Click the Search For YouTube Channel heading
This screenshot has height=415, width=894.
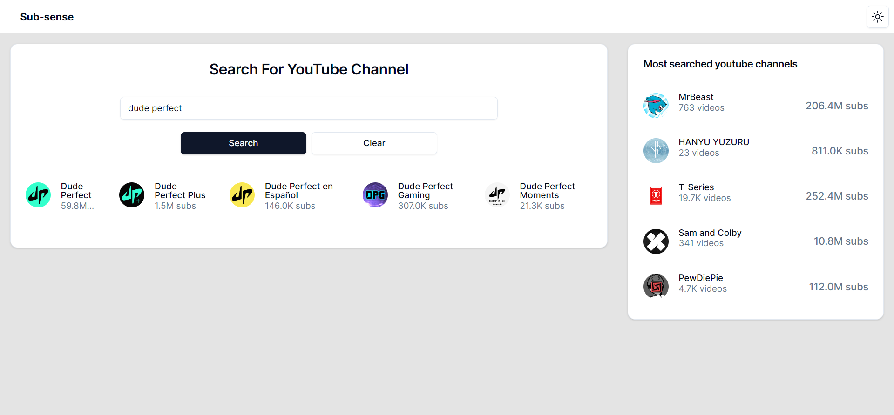[309, 69]
